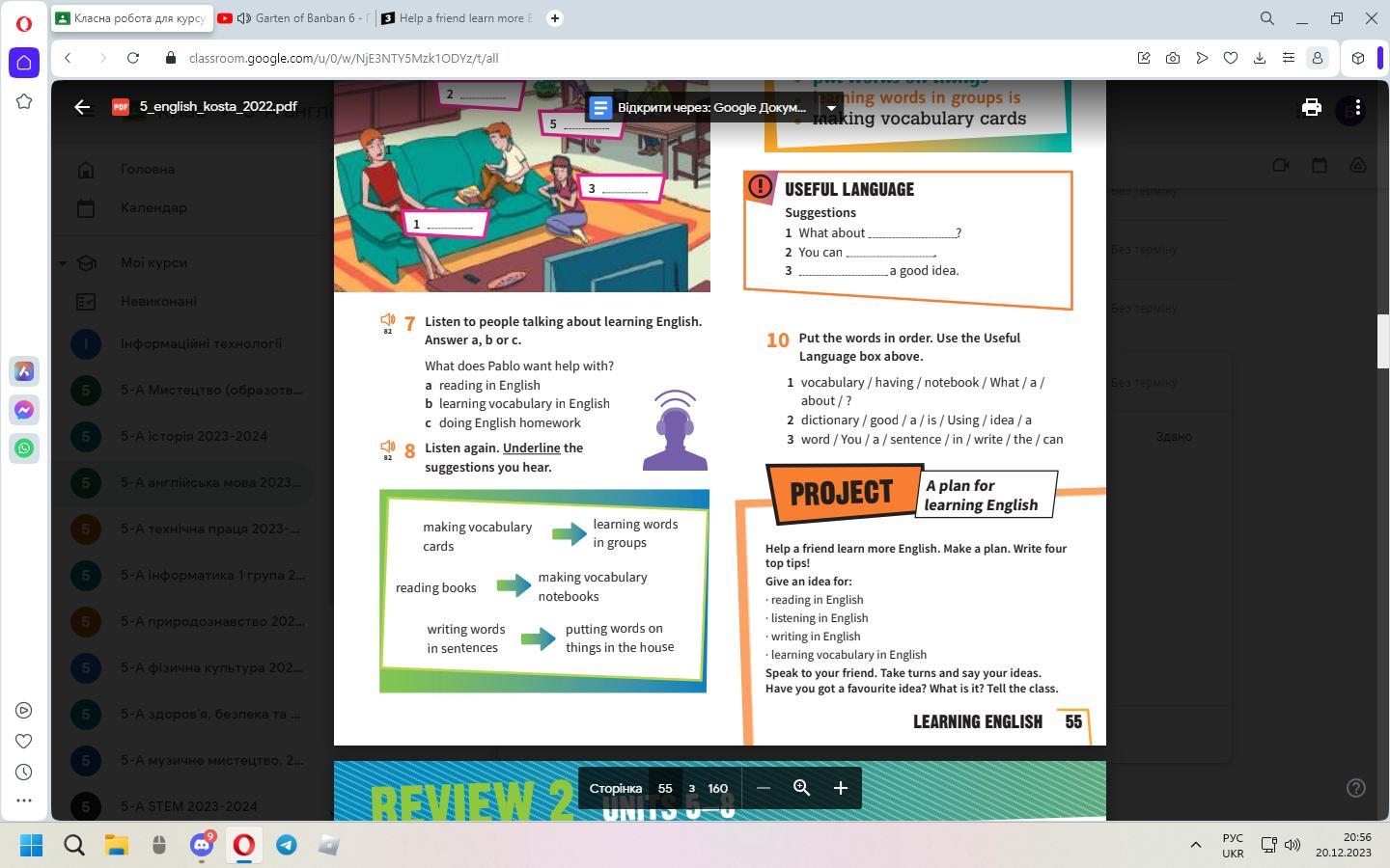
Task: Expand the open-with dropdown arrow
Action: click(830, 107)
